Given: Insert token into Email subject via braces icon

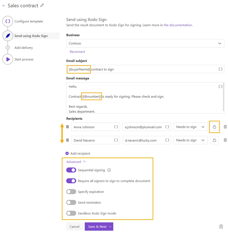Looking at the screenshot, I should click(x=220, y=69).
